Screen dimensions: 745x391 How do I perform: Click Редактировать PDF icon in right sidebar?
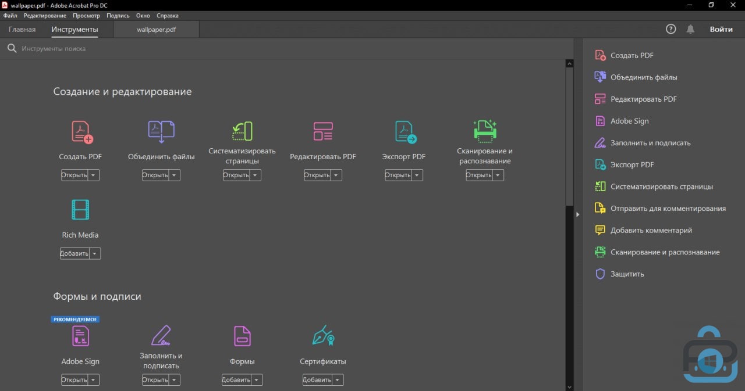(x=600, y=99)
